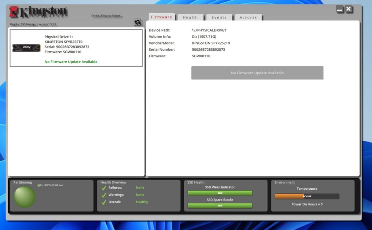Viewport: 372px width, 230px height.
Task: Click the Firmware line in drive list
Action: pyautogui.click(x=63, y=52)
